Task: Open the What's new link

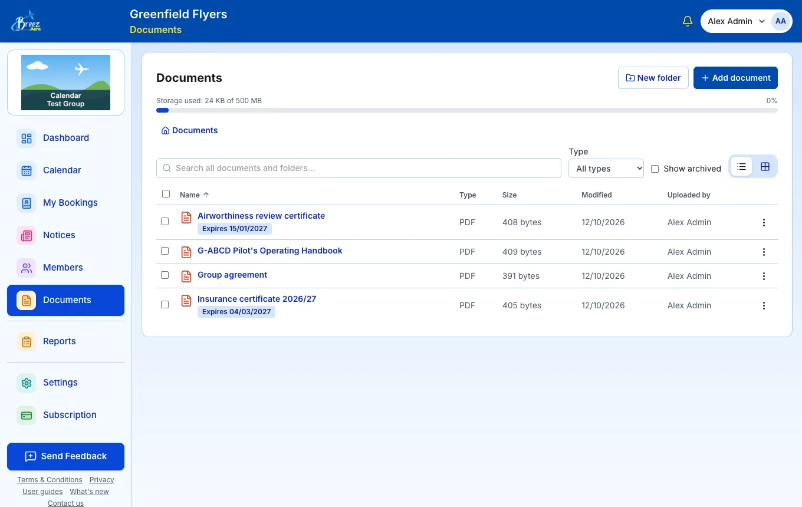Action: click(89, 492)
